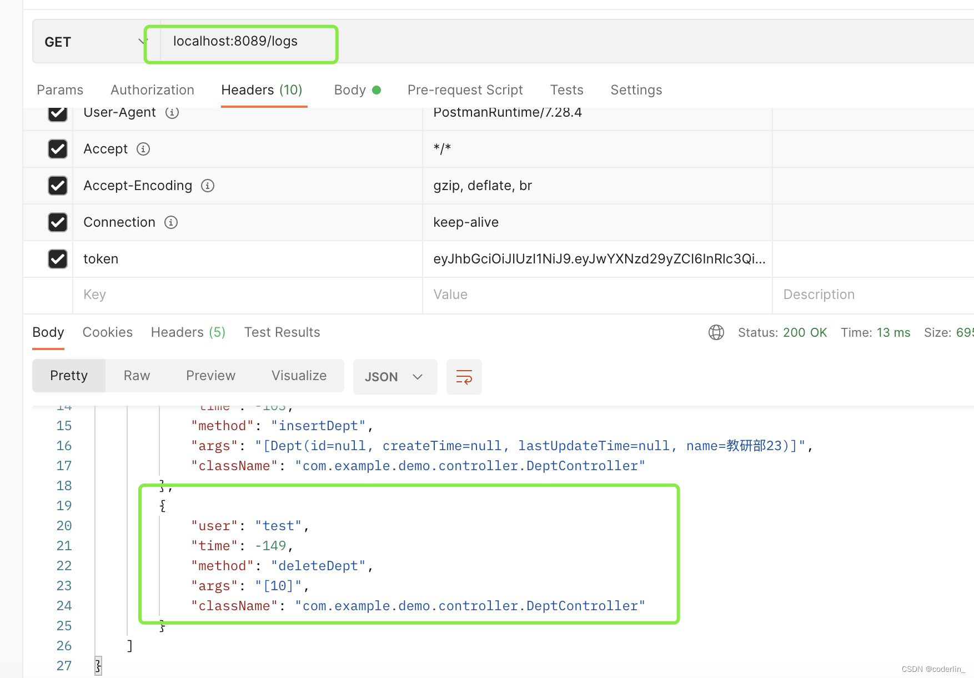This screenshot has height=678, width=974.
Task: Open the request Body tab
Action: pyautogui.click(x=357, y=90)
